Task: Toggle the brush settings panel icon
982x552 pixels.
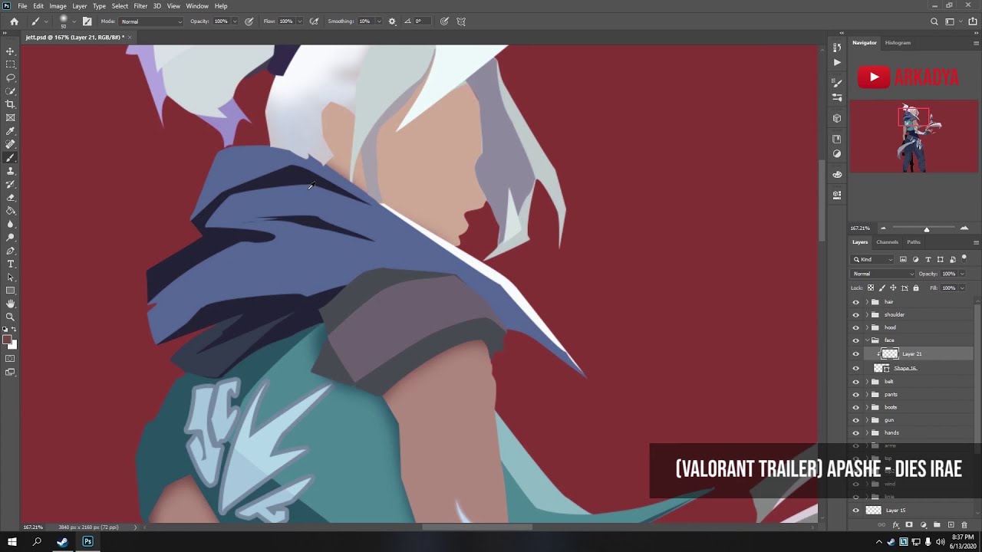Action: tap(87, 21)
